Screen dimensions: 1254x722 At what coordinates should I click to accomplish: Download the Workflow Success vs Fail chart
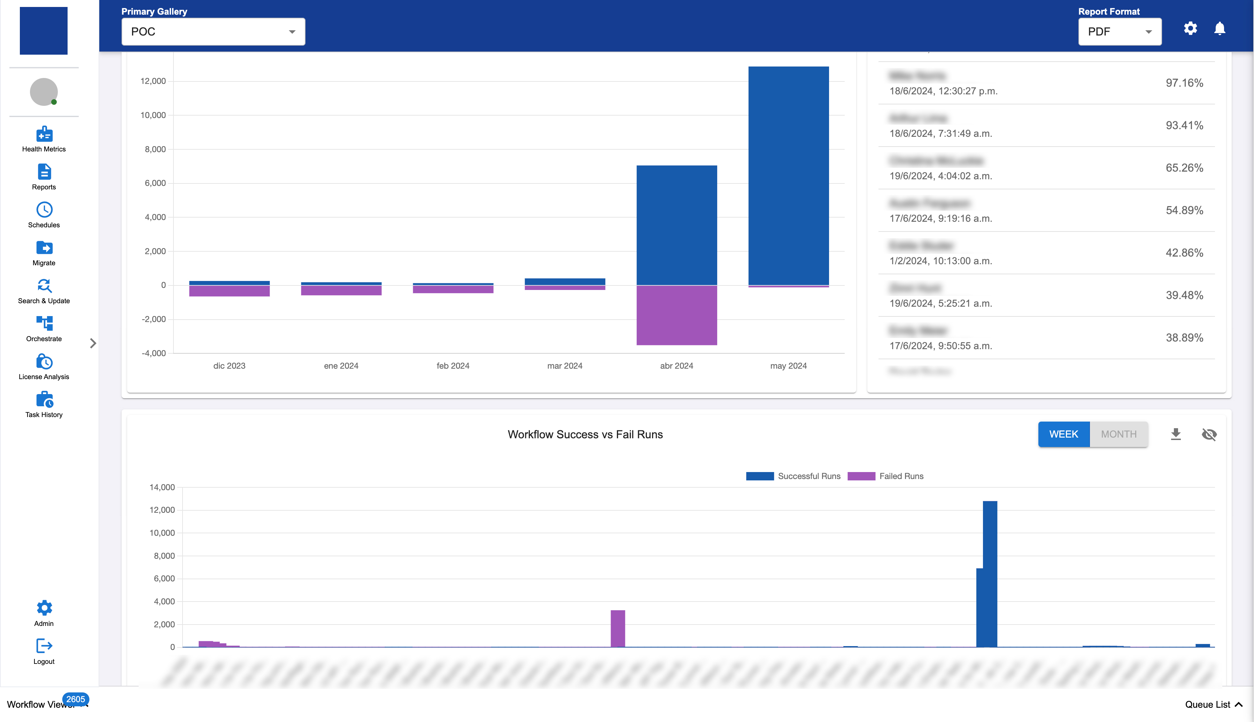pos(1176,434)
